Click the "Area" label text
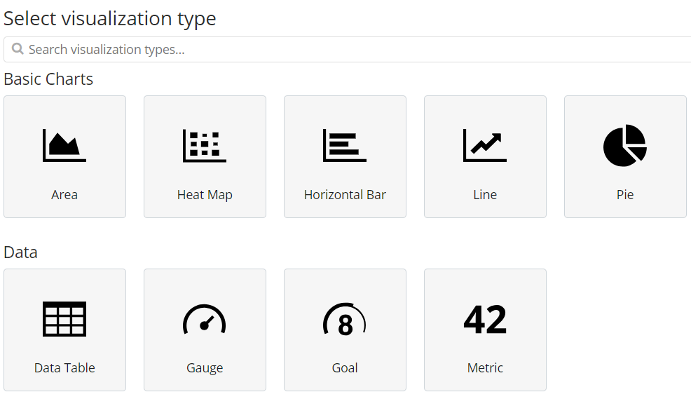This screenshot has width=691, height=399. [64, 195]
